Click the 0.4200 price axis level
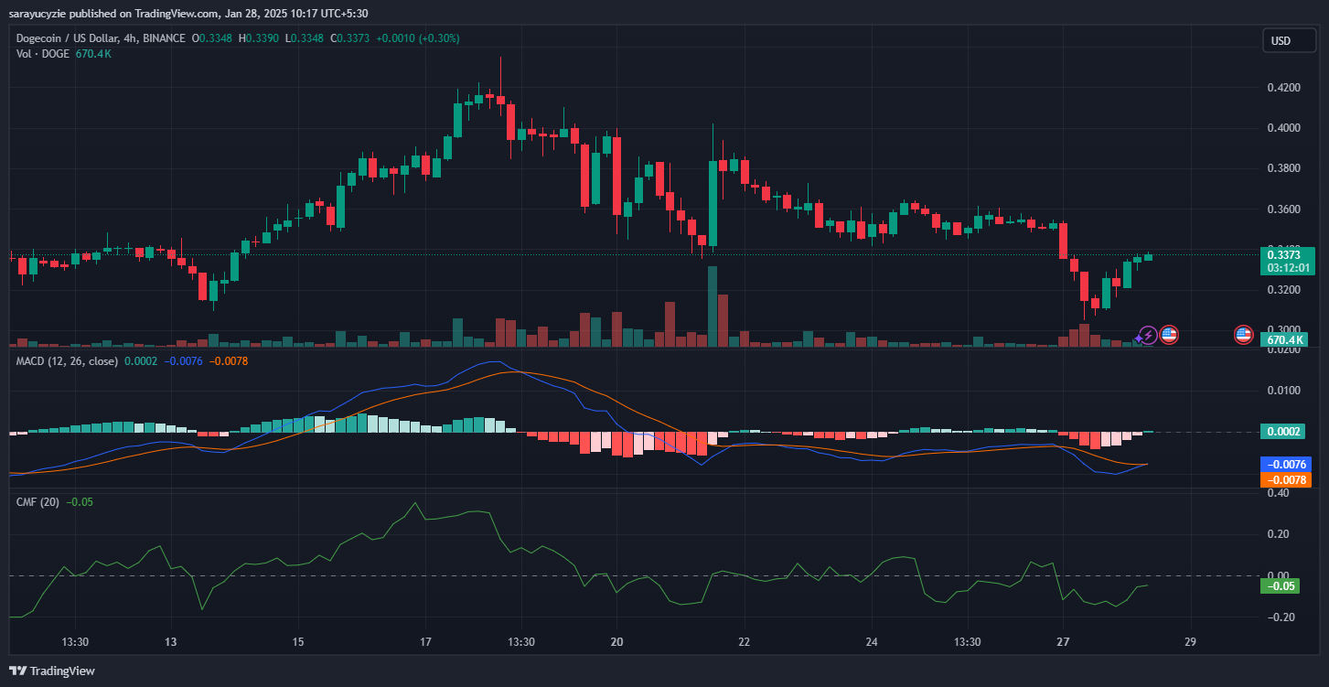This screenshot has height=687, width=1329. (x=1282, y=88)
